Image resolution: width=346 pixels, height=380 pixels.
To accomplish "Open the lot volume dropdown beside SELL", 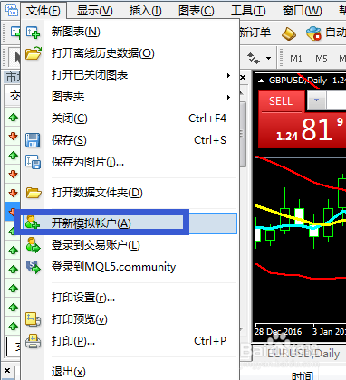I will [316, 100].
